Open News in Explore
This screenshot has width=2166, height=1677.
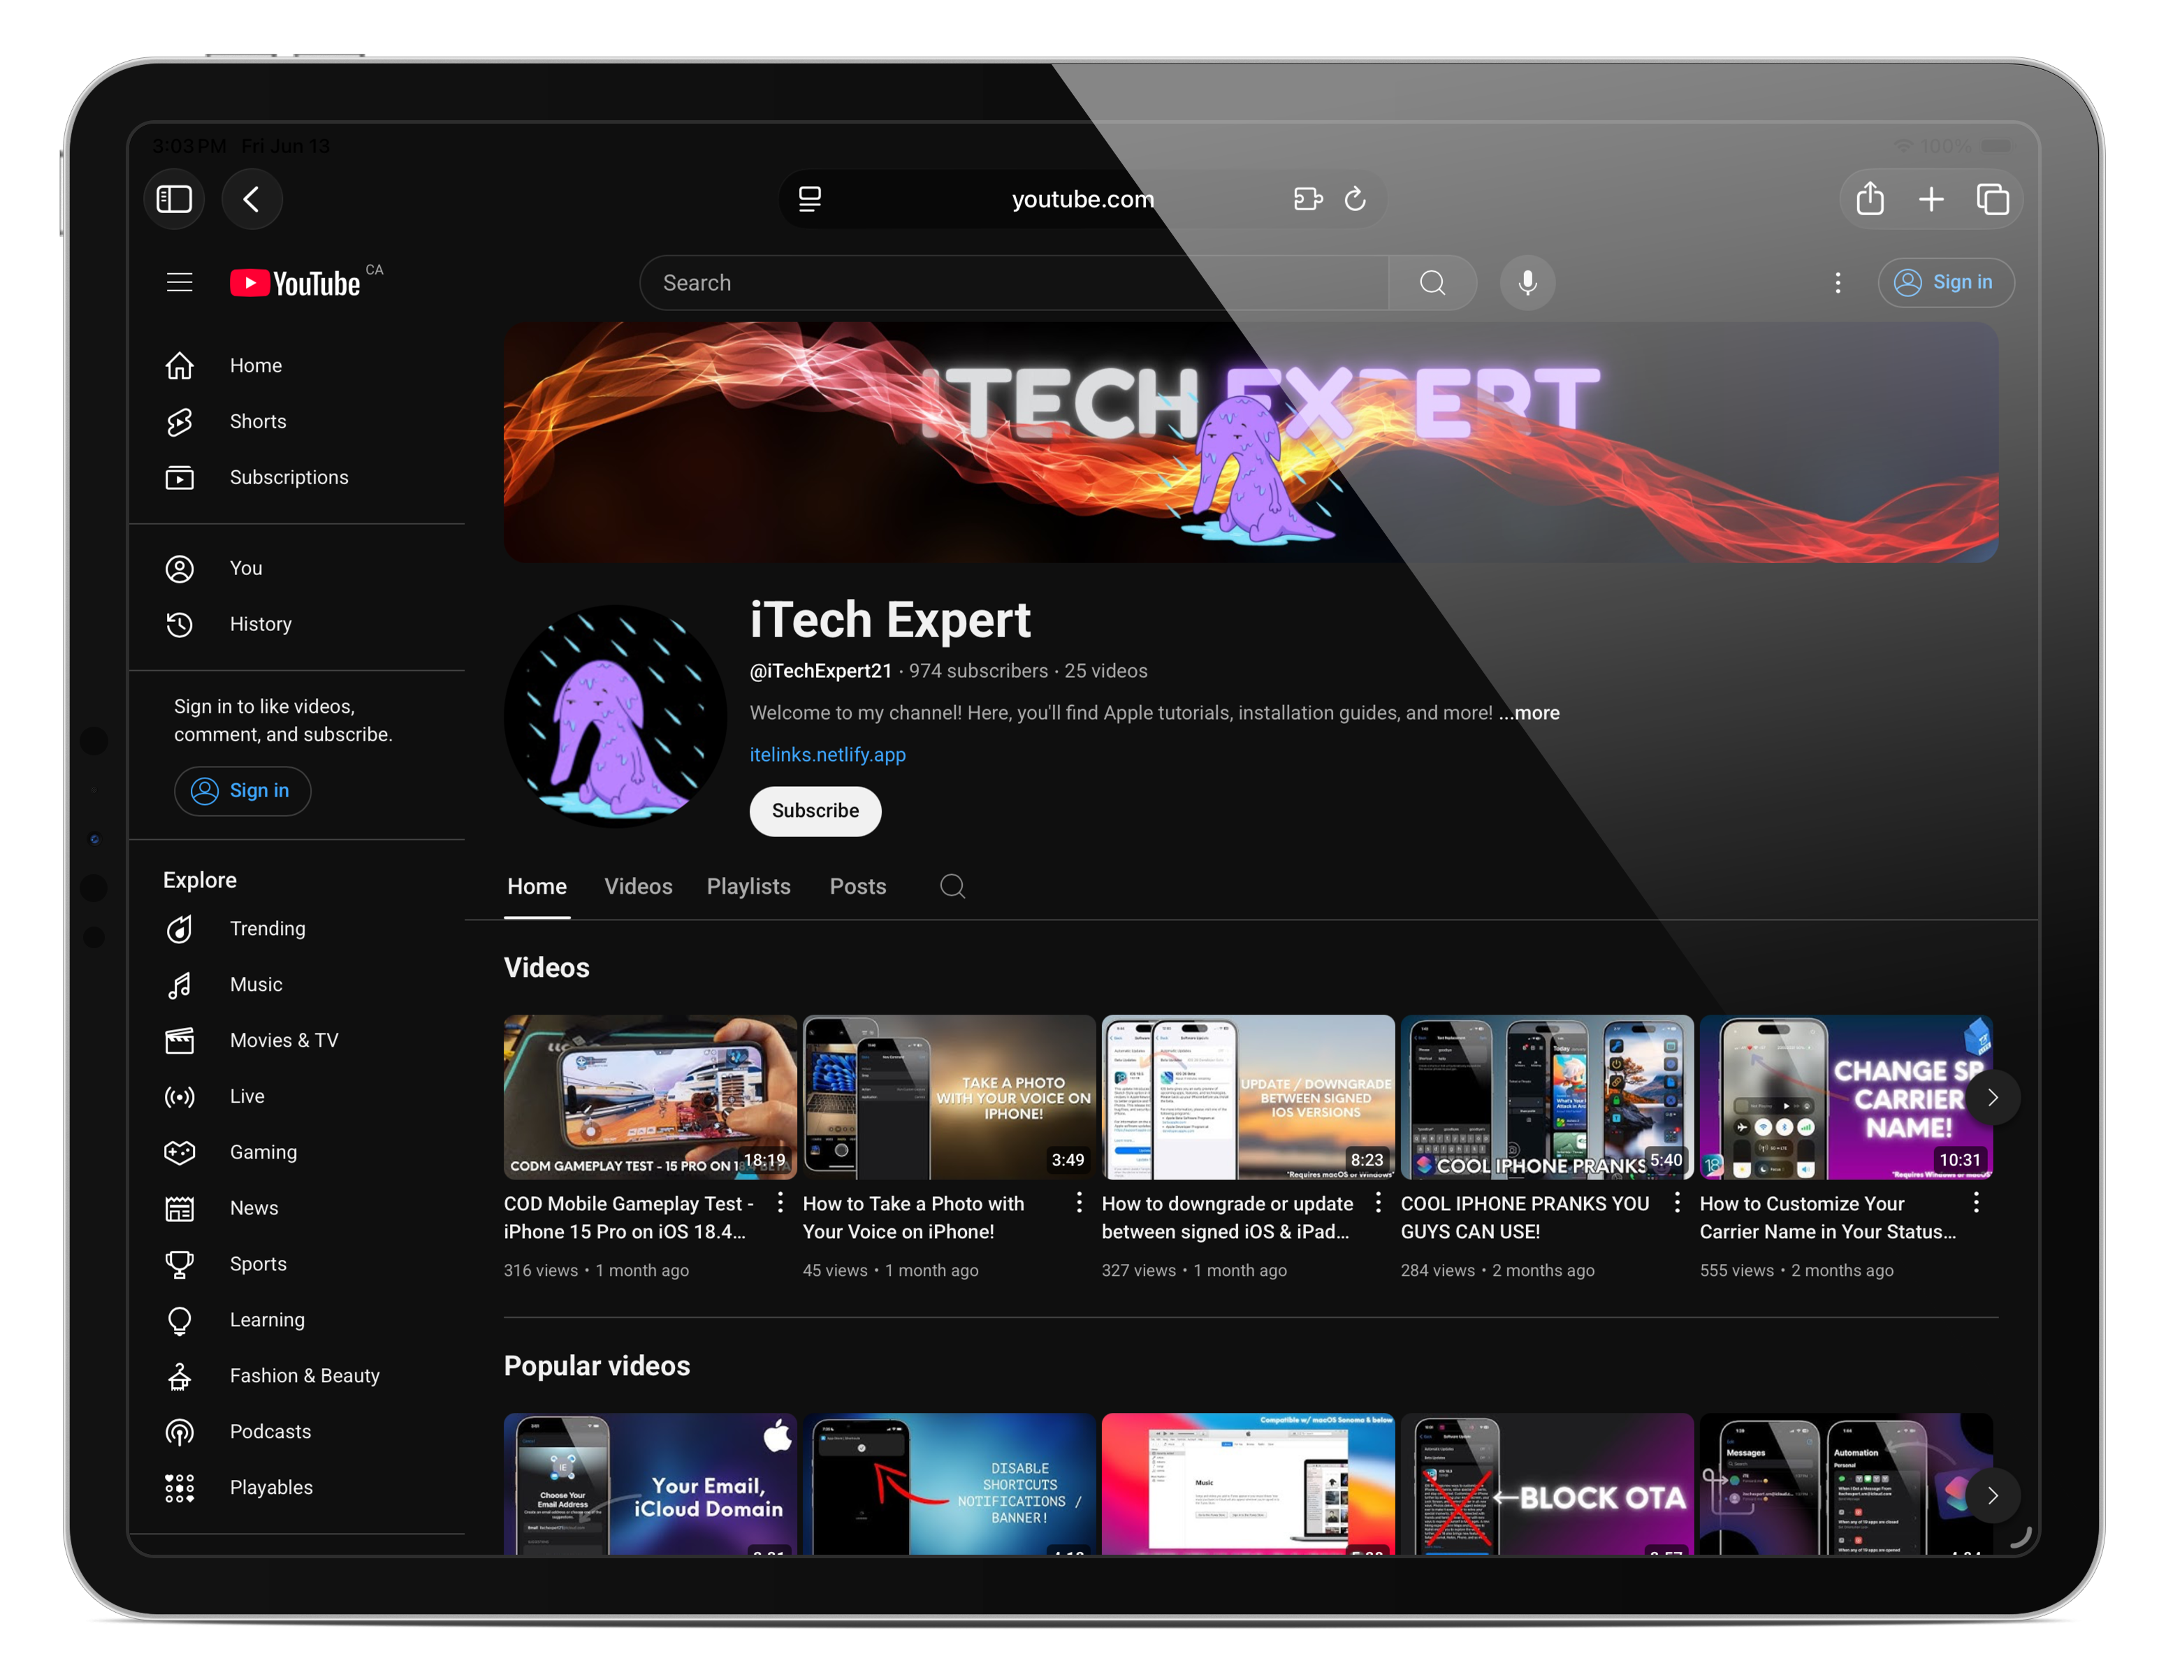click(x=298, y=1208)
